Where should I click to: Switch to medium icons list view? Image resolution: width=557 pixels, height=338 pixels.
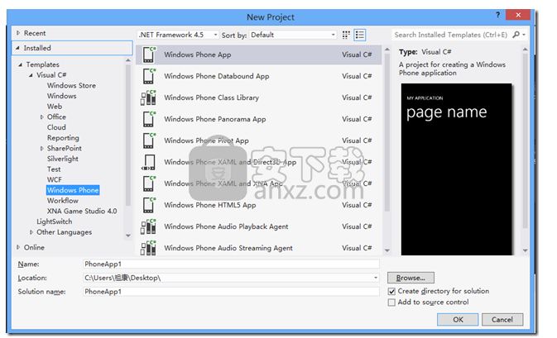click(359, 35)
